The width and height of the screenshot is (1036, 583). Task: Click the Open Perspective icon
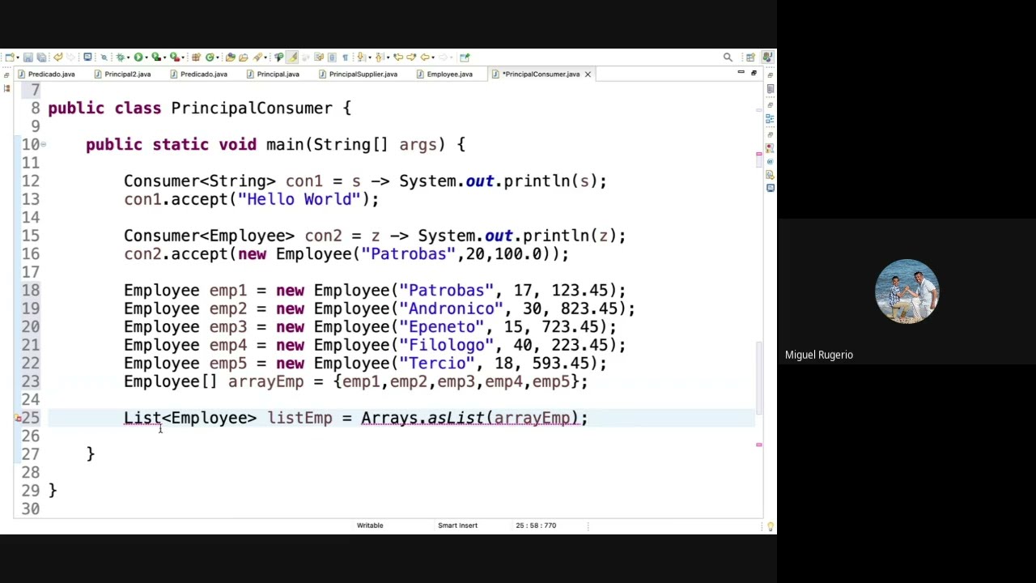pyautogui.click(x=750, y=57)
